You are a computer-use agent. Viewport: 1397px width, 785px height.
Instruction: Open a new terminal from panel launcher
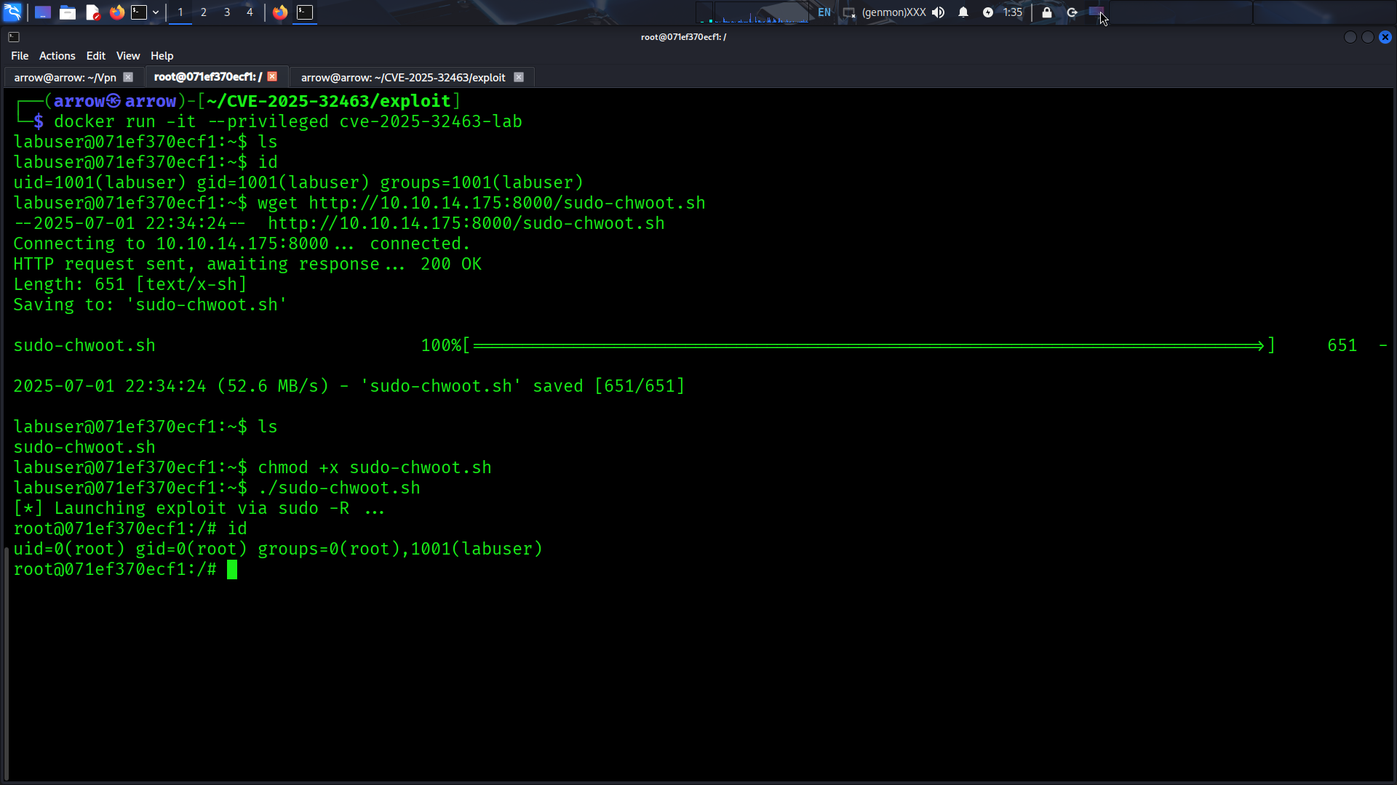pyautogui.click(x=139, y=12)
